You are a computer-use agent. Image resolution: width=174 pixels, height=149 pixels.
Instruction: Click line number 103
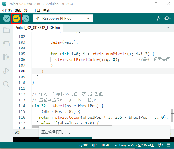pos(22,42)
